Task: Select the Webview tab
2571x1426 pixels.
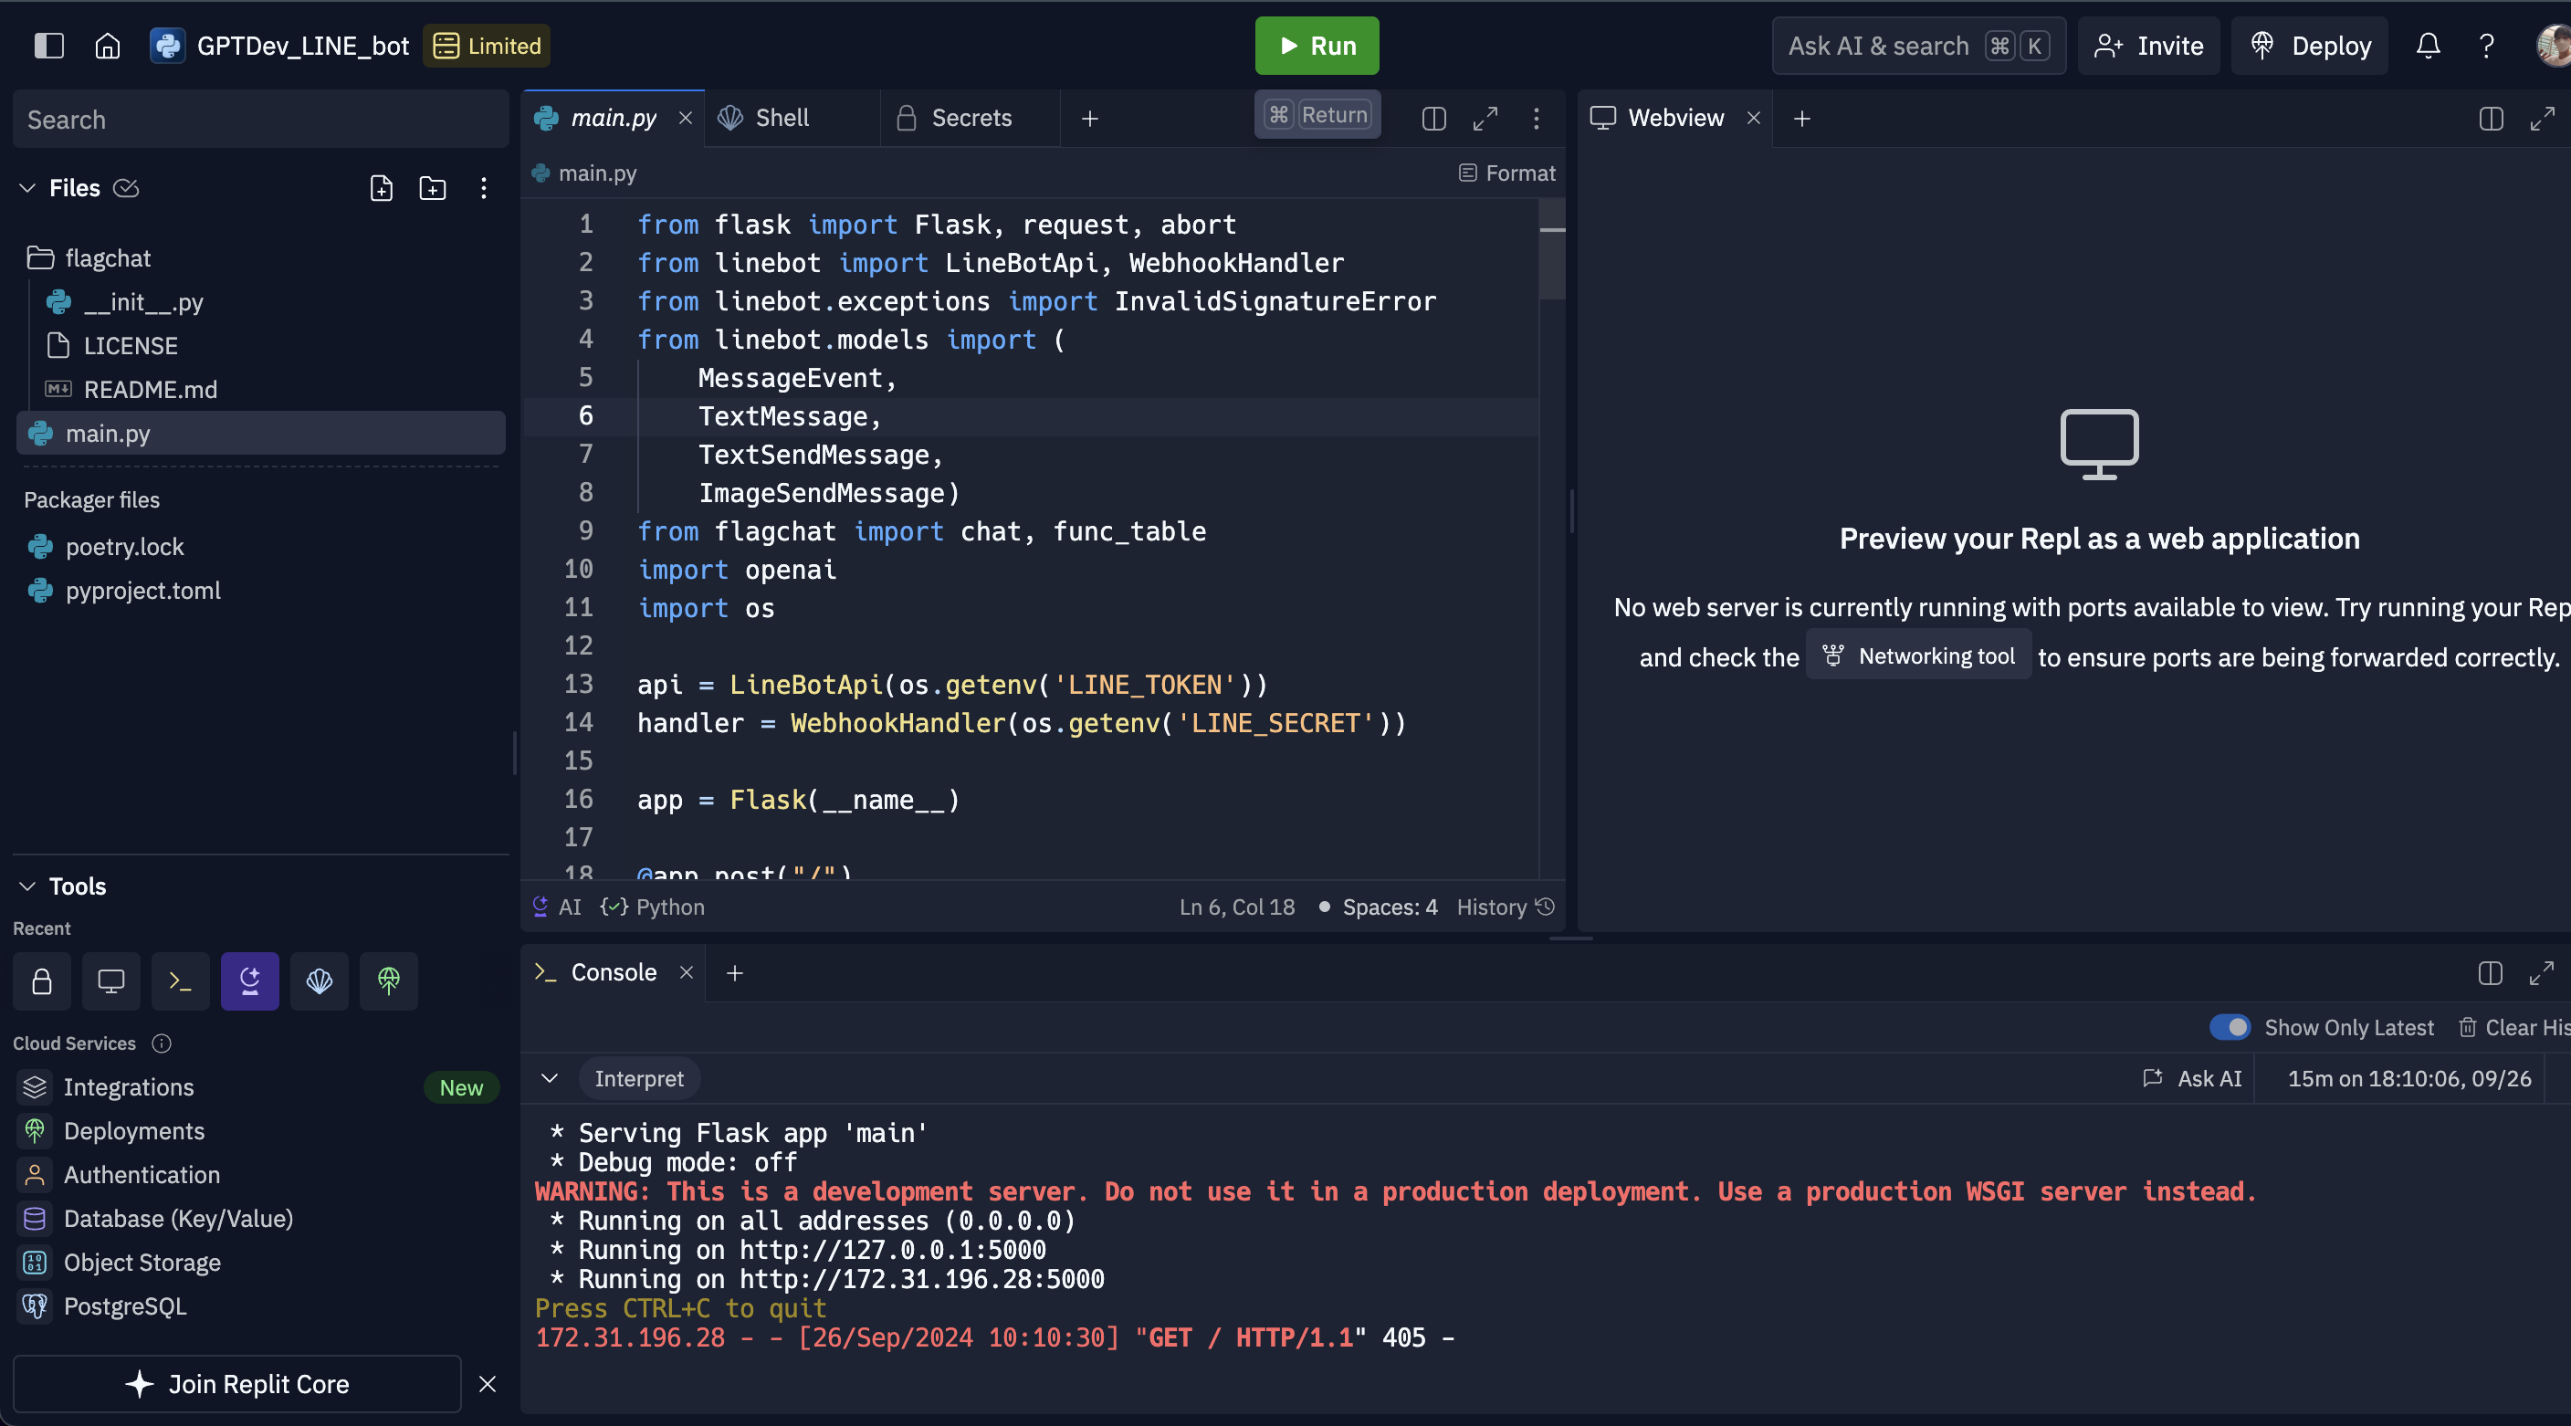Action: tap(1675, 118)
